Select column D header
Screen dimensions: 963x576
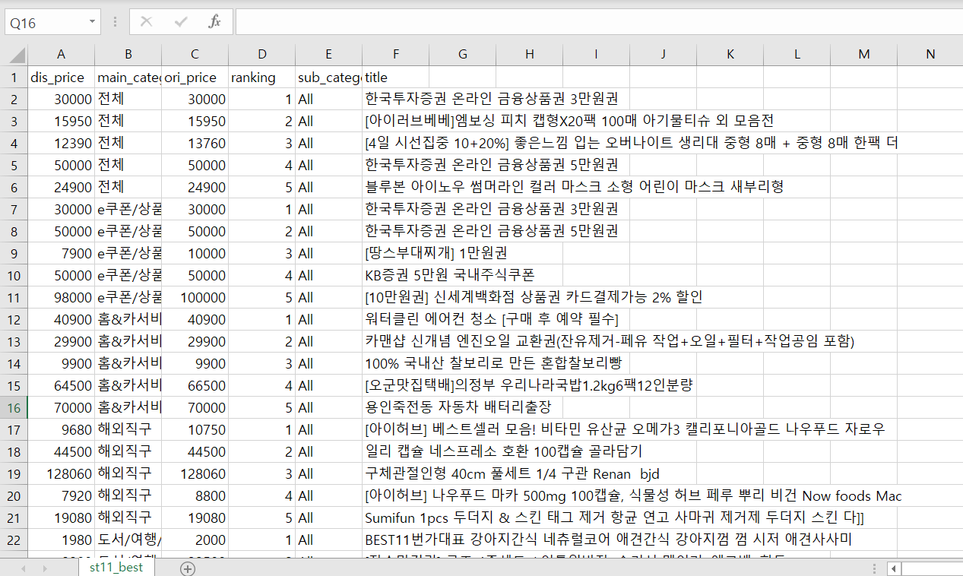click(261, 55)
